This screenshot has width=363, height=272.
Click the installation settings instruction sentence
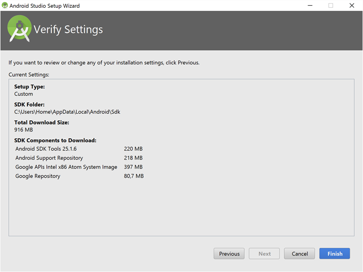pyautogui.click(x=104, y=63)
